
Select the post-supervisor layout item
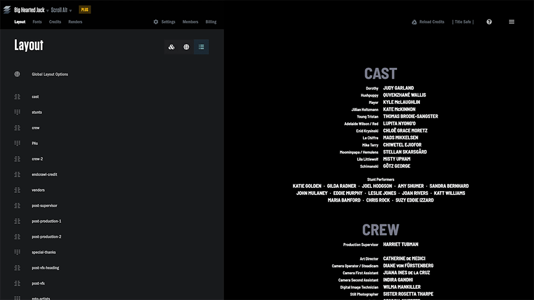coord(44,206)
